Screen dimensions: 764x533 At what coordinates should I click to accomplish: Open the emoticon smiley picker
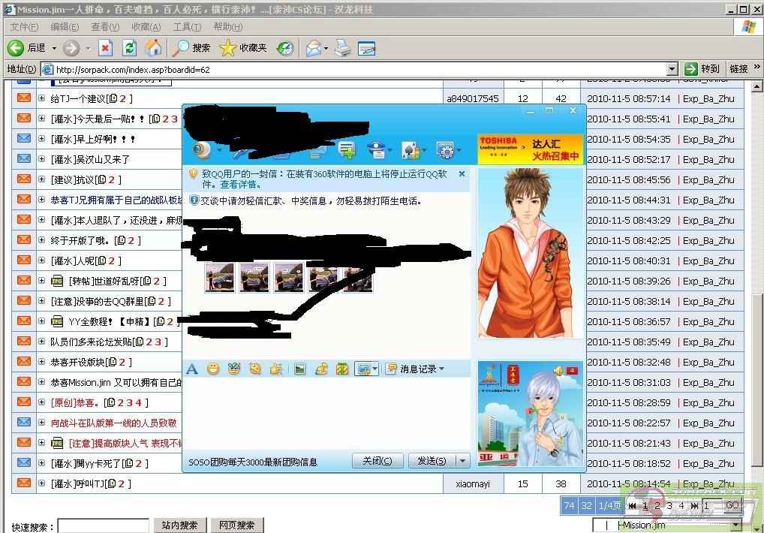(213, 367)
